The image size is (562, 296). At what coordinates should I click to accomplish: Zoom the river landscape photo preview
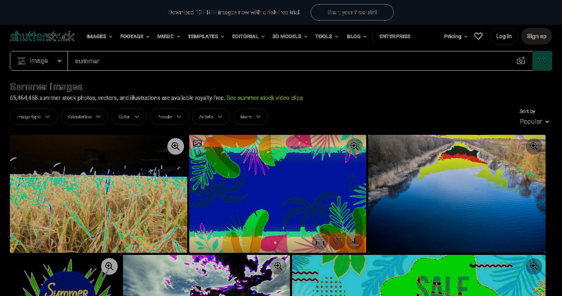534,146
